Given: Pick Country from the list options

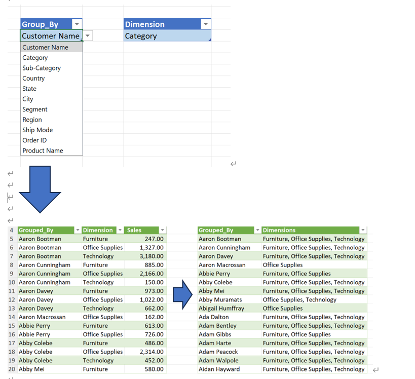Looking at the screenshot, I should click(x=33, y=79).
